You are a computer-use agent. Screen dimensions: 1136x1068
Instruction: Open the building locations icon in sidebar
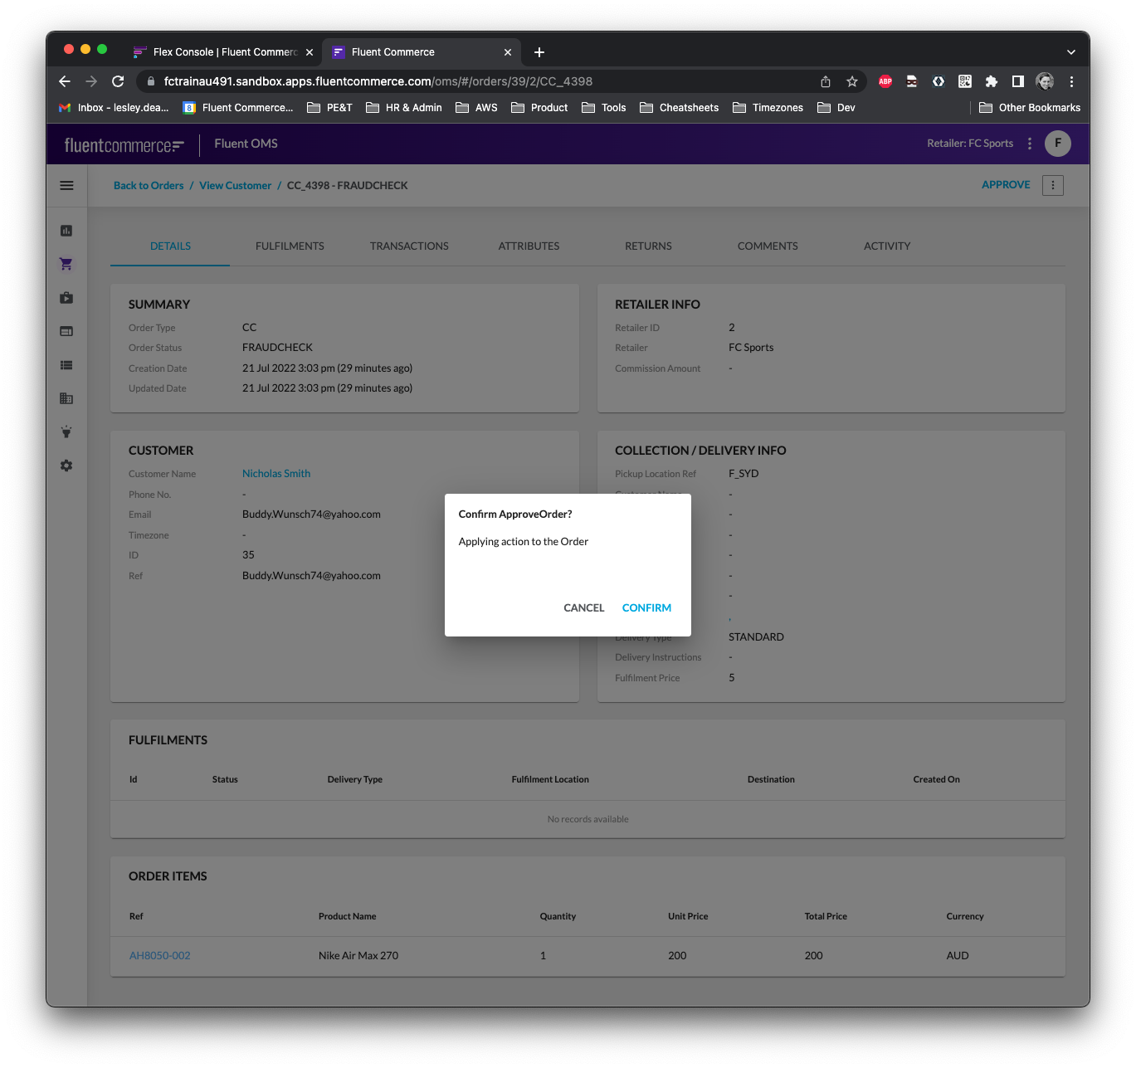coord(66,398)
